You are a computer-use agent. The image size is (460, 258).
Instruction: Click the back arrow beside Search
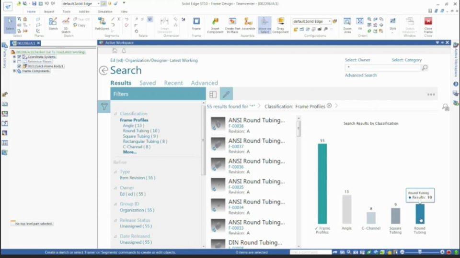tap(103, 70)
